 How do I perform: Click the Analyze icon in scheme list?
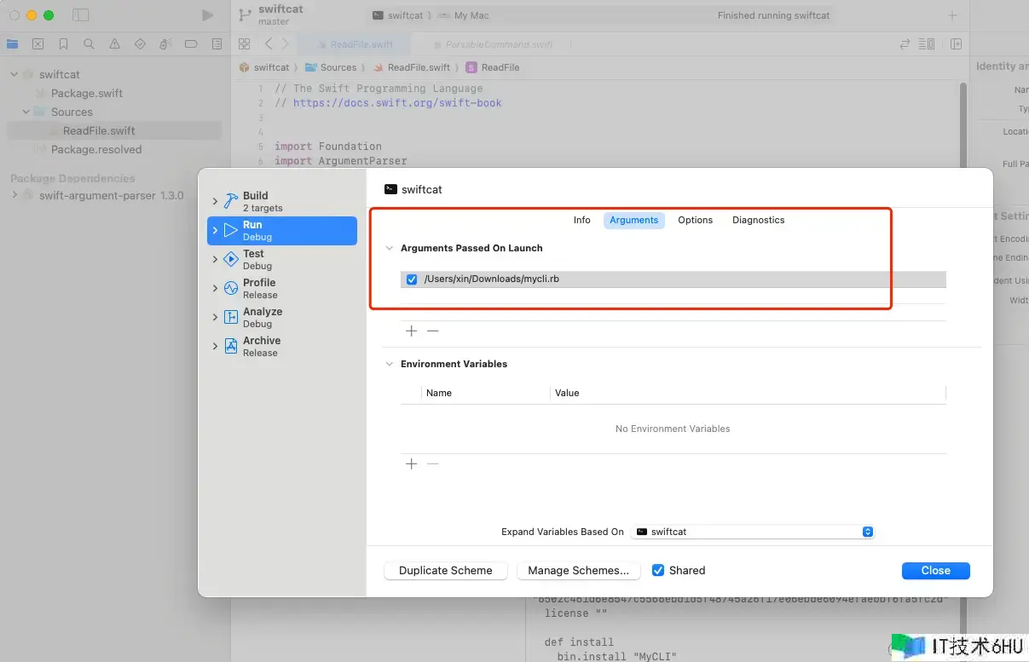coord(231,317)
